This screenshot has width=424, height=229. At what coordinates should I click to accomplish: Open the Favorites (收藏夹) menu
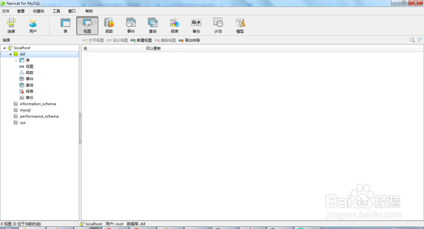(39, 11)
